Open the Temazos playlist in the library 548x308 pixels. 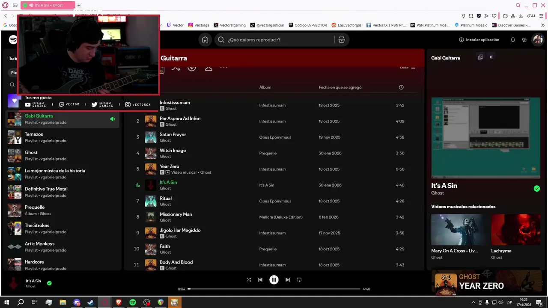tap(63, 137)
